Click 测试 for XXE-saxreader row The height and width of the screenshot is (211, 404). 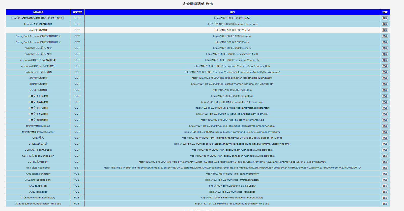[385, 192]
